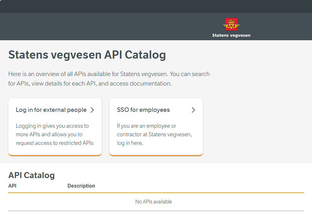Click the No APIs available message

pos(154,202)
